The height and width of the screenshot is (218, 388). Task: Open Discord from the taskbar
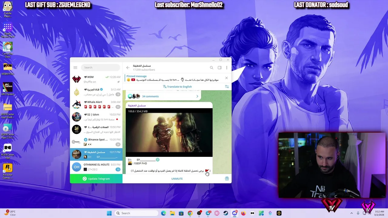click(235, 213)
